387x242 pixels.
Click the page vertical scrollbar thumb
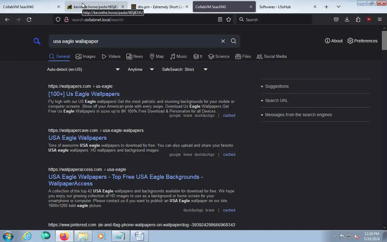pos(384,40)
